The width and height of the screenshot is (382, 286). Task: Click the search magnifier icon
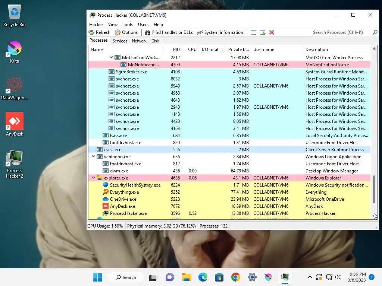coord(375,32)
